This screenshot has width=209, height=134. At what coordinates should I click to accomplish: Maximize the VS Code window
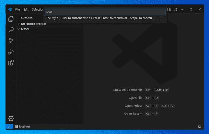click(191, 10)
